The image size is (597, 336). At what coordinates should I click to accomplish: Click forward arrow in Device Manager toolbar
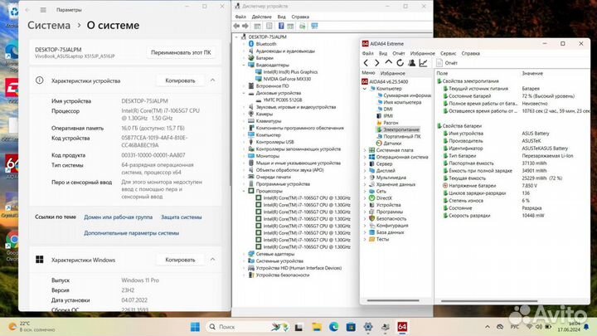tap(245, 26)
